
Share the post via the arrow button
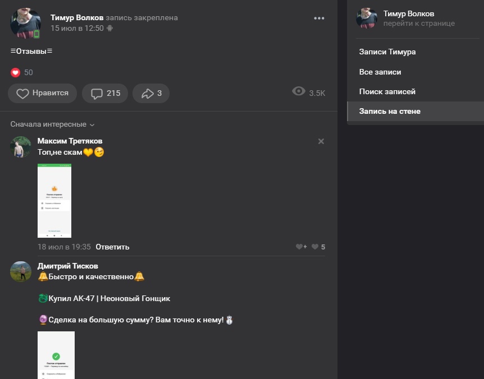(151, 94)
